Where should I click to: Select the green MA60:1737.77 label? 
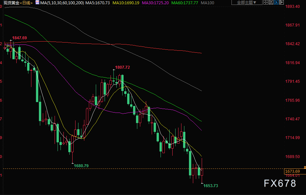pos(185,3)
